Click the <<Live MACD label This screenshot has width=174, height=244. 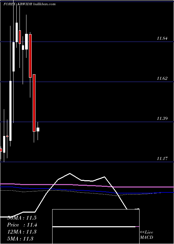click(147, 235)
